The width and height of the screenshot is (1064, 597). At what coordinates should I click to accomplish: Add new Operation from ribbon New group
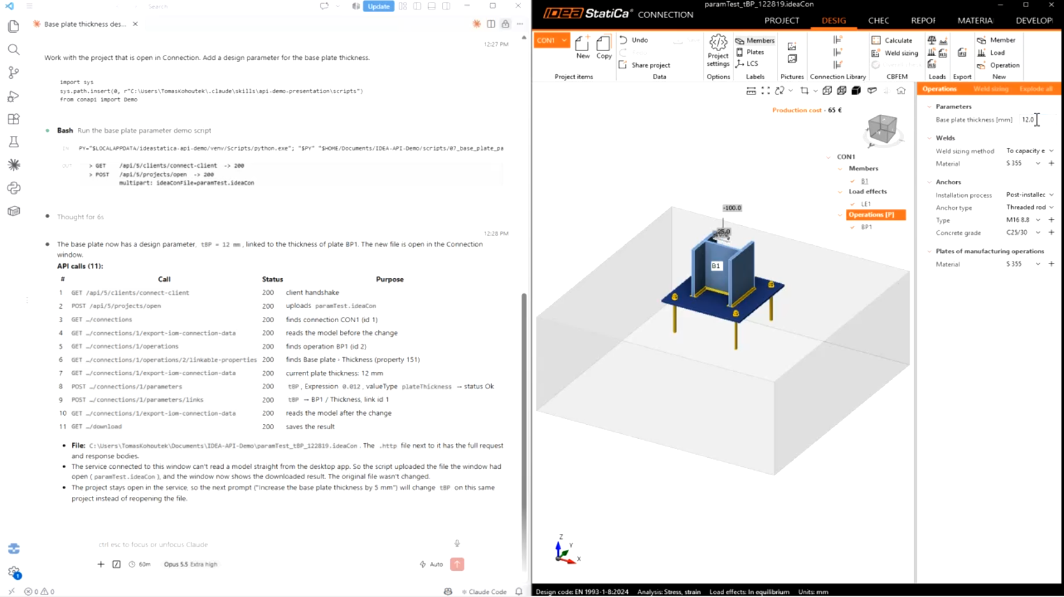998,65
